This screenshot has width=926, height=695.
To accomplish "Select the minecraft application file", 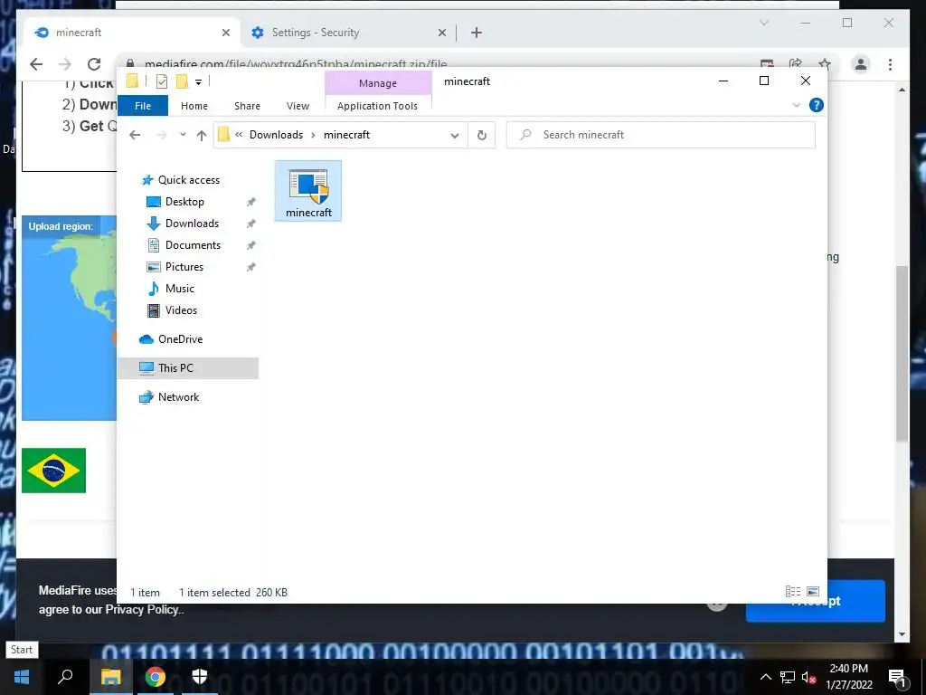I will coord(307,191).
